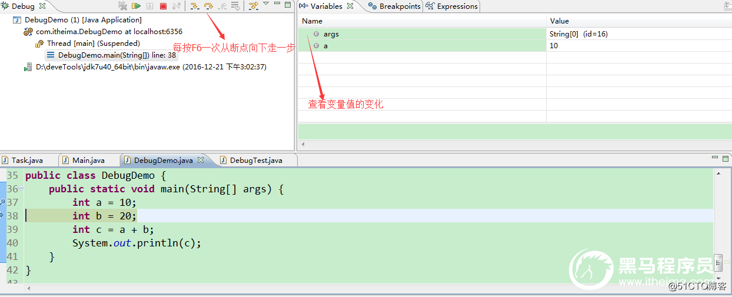Click the instruction pointer arrow at line 38
The height and width of the screenshot is (297, 732).
(x=3, y=215)
